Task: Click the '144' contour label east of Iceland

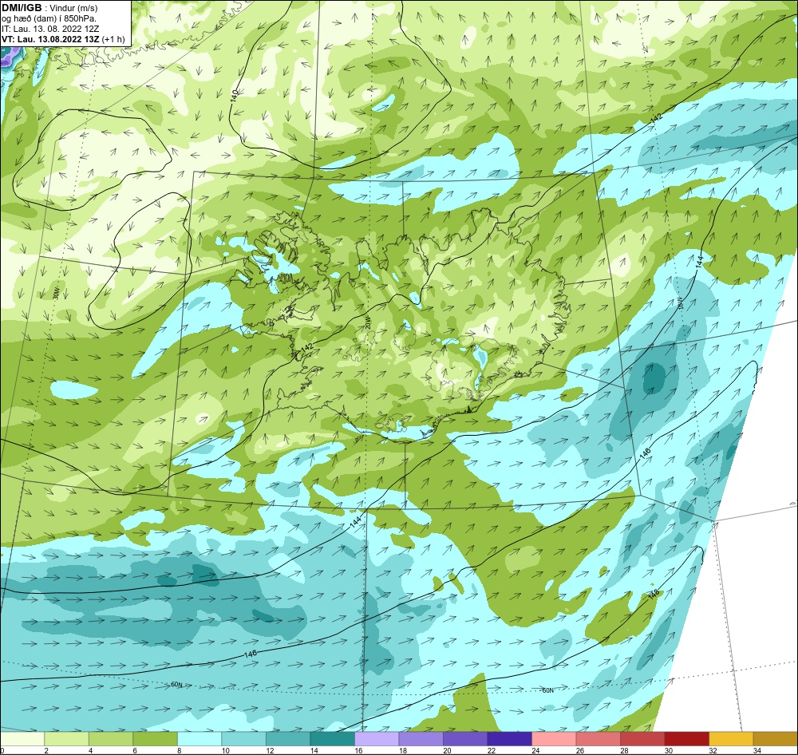Action: (699, 262)
